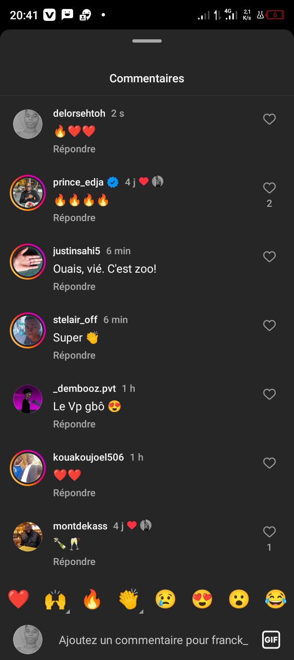Like delorsehtoh's comment with the heart
The width and height of the screenshot is (294, 660).
click(x=269, y=119)
